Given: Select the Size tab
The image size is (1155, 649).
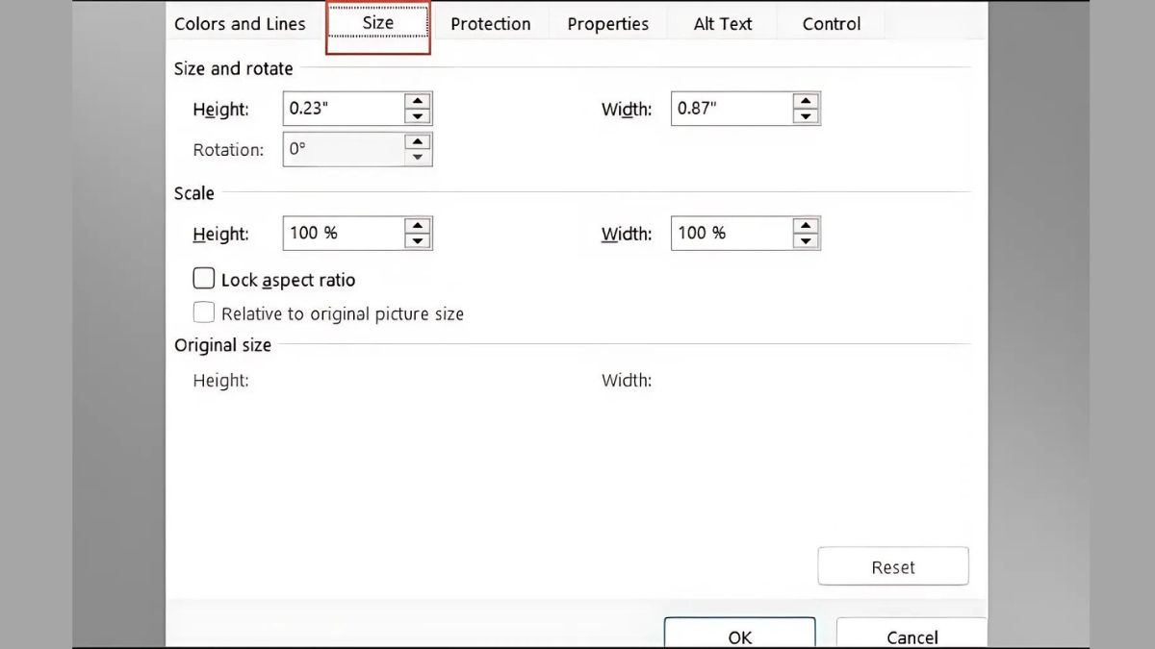Looking at the screenshot, I should click(378, 24).
